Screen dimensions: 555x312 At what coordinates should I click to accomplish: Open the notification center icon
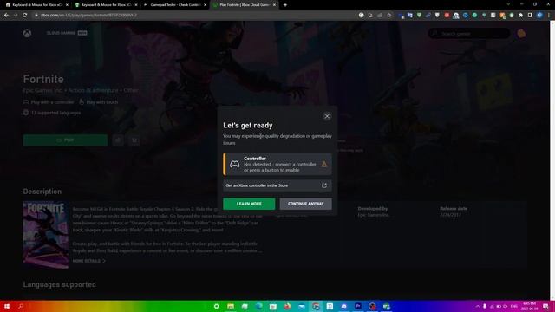point(545,306)
